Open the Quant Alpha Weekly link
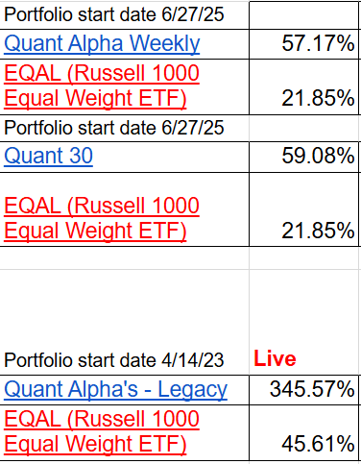The height and width of the screenshot is (464, 361). pos(102,43)
